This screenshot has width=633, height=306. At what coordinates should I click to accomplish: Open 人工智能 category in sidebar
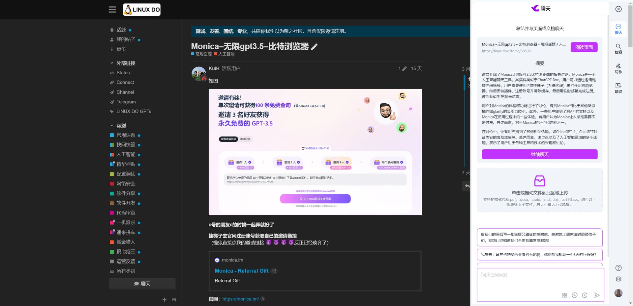click(125, 155)
